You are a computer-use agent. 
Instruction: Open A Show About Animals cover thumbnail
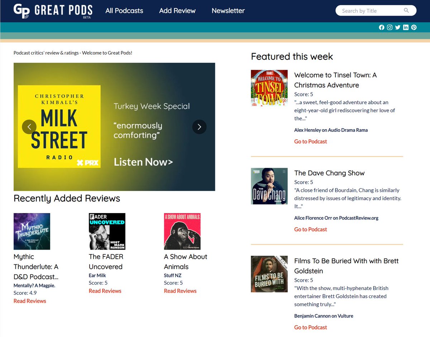182,231
